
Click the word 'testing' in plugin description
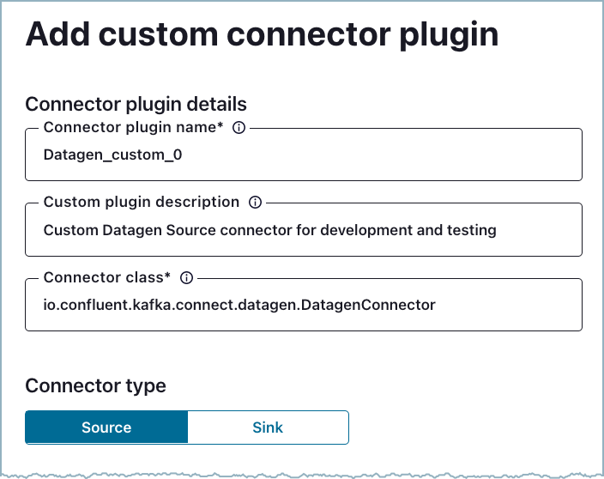pos(473,230)
